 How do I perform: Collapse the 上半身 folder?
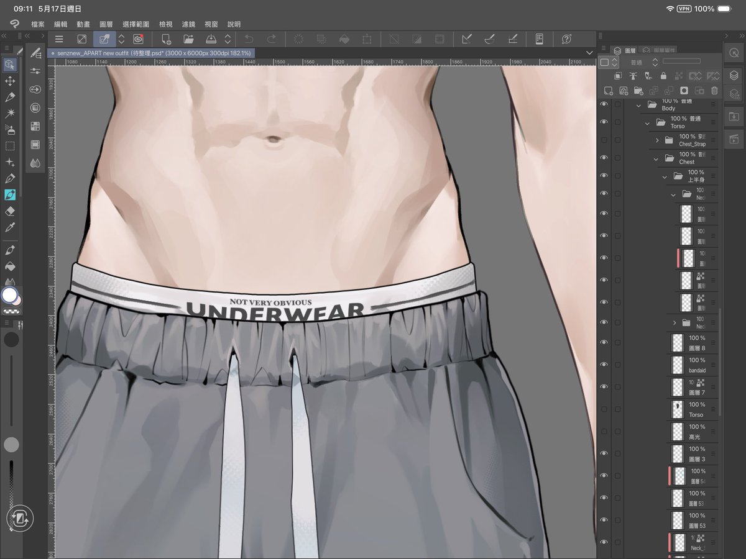coord(665,177)
